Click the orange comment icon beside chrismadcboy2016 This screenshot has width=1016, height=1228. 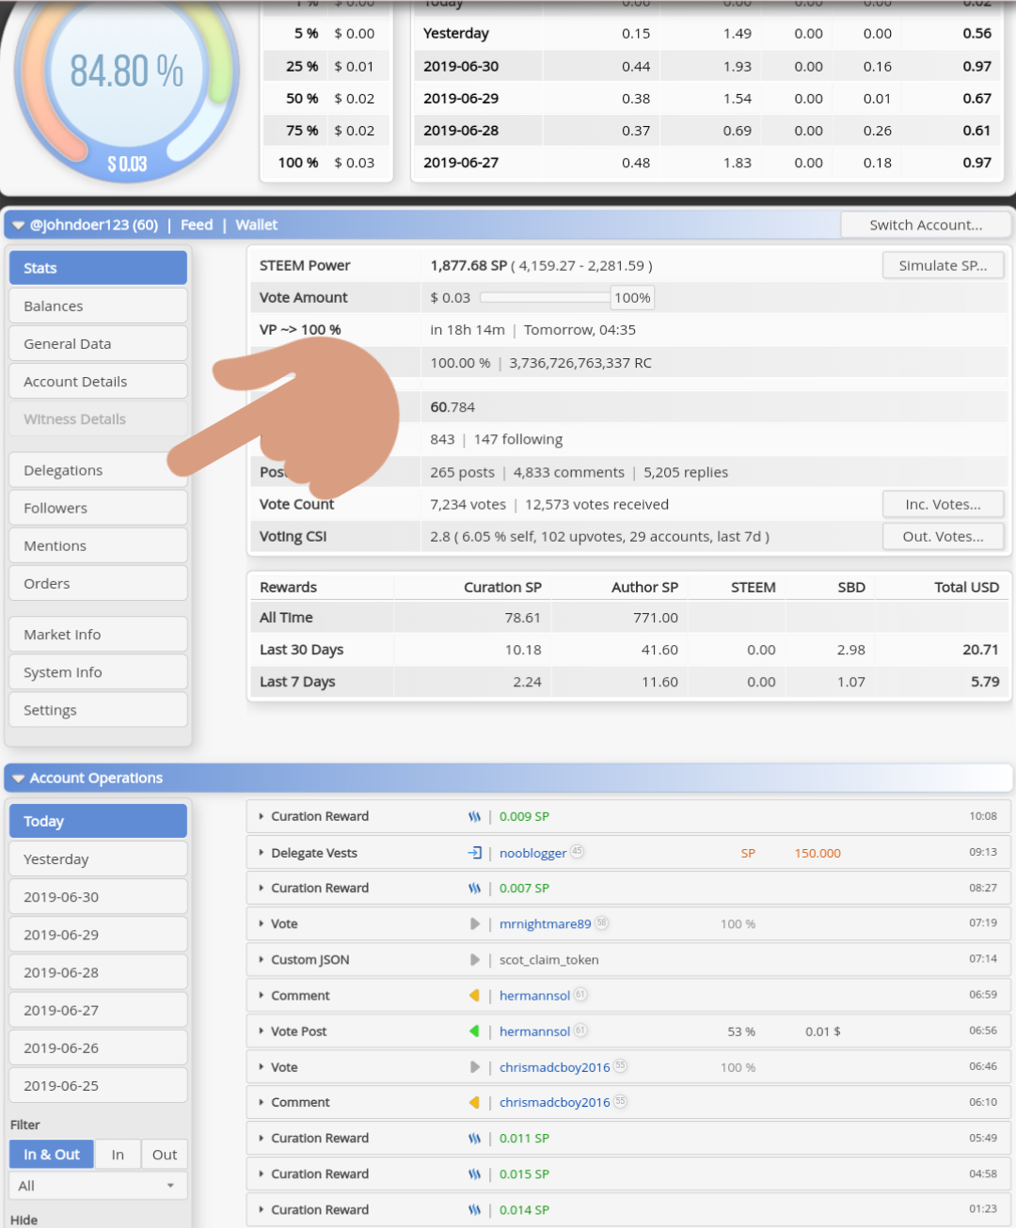coord(474,1102)
